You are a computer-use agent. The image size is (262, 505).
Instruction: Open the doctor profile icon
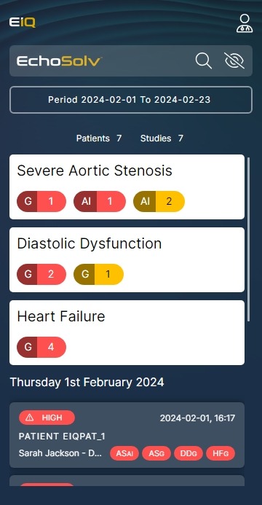[x=245, y=23]
